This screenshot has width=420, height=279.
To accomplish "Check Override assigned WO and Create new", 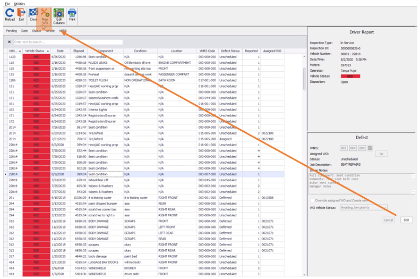I will click(312, 200).
